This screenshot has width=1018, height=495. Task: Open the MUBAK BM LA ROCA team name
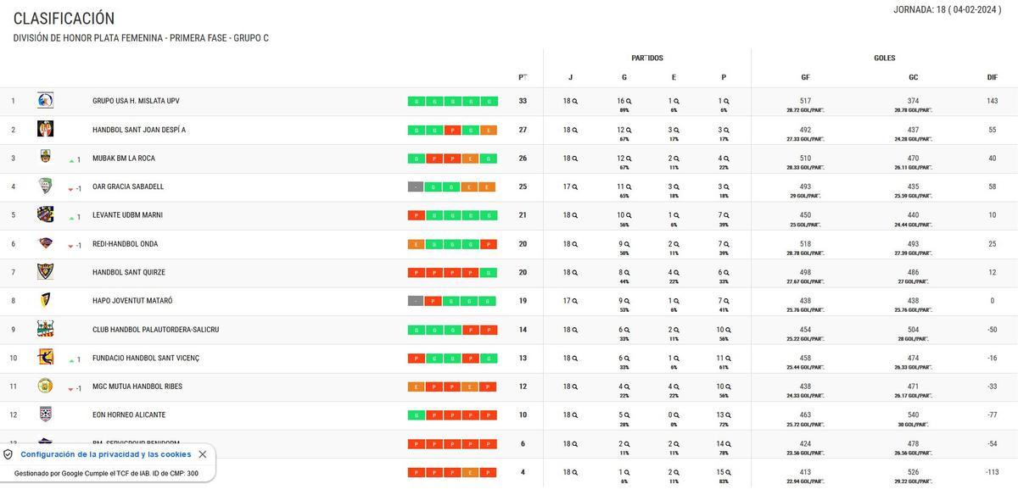(x=124, y=159)
